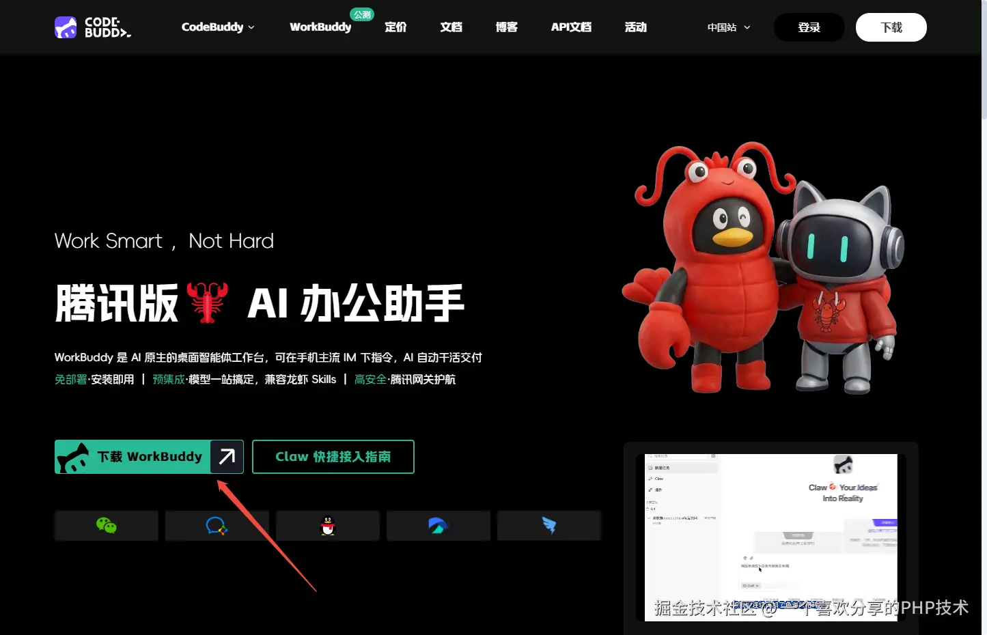Play the WorkBuddy demo video preview
Viewport: 987px width, 635px height.
[771, 538]
